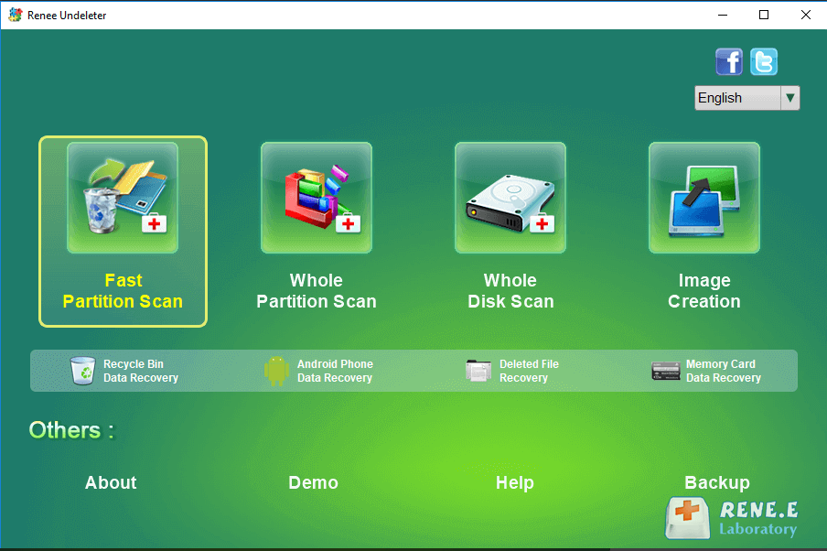Open the About section
This screenshot has width=827, height=551.
[x=111, y=482]
